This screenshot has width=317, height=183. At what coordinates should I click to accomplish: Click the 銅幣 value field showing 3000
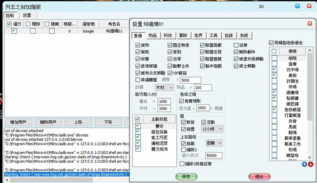click(190, 80)
